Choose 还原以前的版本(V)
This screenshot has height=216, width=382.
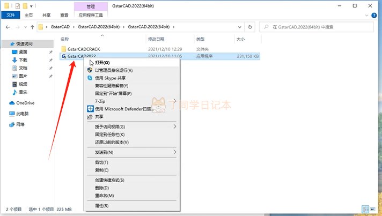pos(112,142)
